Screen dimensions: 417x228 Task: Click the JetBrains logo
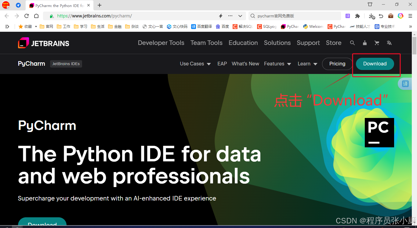[44, 43]
